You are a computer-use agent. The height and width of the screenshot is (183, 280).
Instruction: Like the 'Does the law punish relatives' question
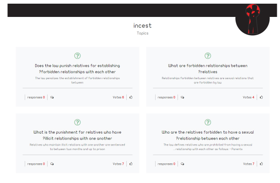131,97
